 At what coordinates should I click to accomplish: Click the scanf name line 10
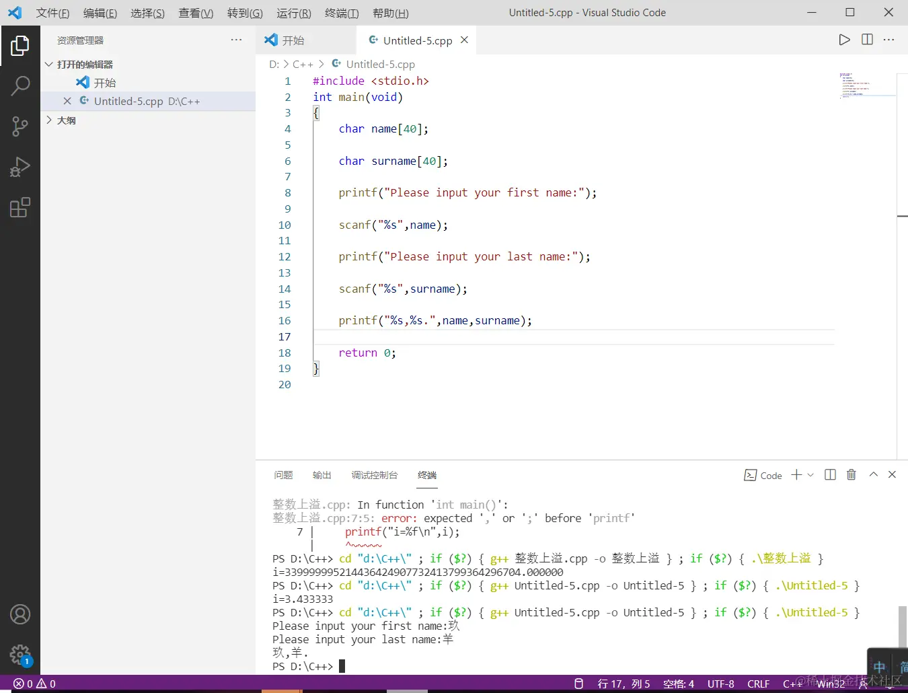pos(393,225)
